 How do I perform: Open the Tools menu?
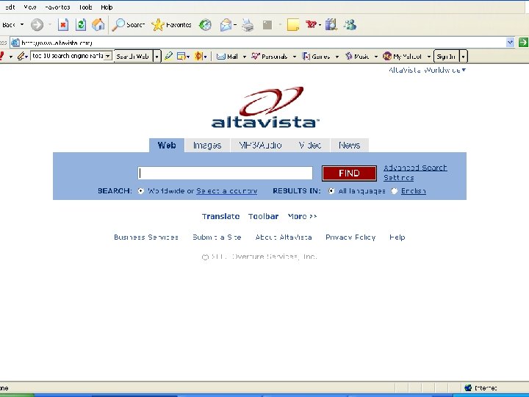click(x=86, y=7)
